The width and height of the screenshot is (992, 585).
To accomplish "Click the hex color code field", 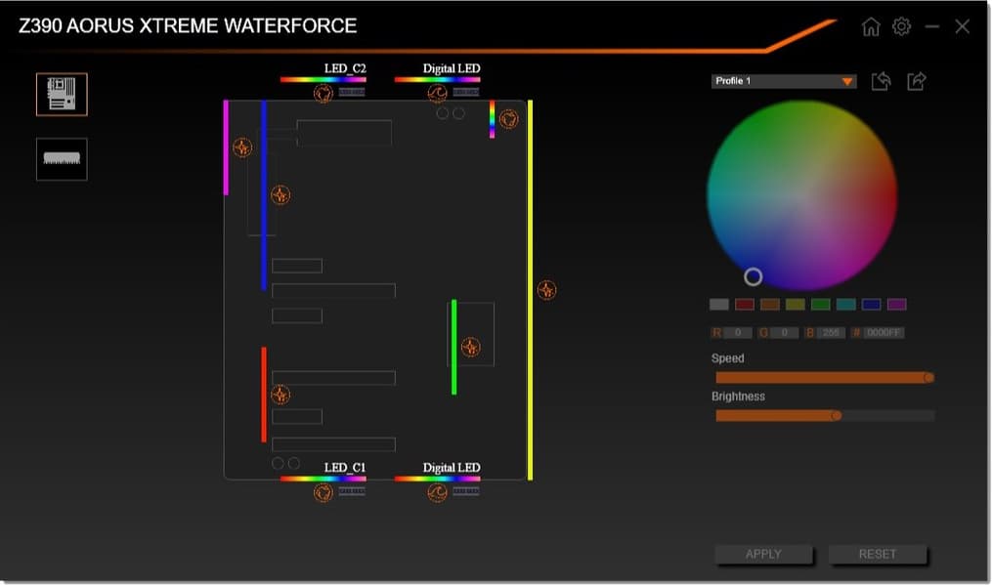I will click(x=884, y=333).
